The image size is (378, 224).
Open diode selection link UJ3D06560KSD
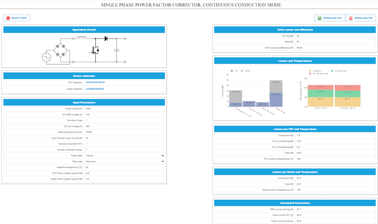(x=95, y=89)
